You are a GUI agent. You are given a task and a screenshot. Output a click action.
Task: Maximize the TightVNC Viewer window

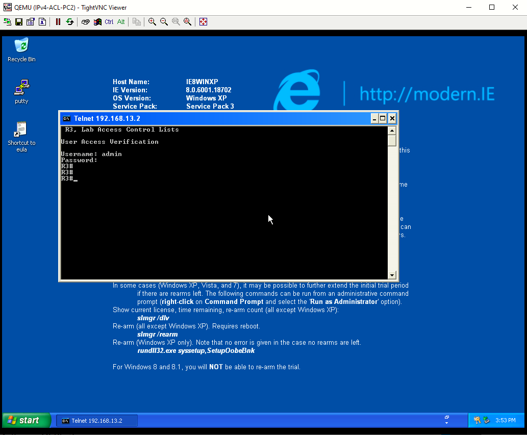point(492,7)
